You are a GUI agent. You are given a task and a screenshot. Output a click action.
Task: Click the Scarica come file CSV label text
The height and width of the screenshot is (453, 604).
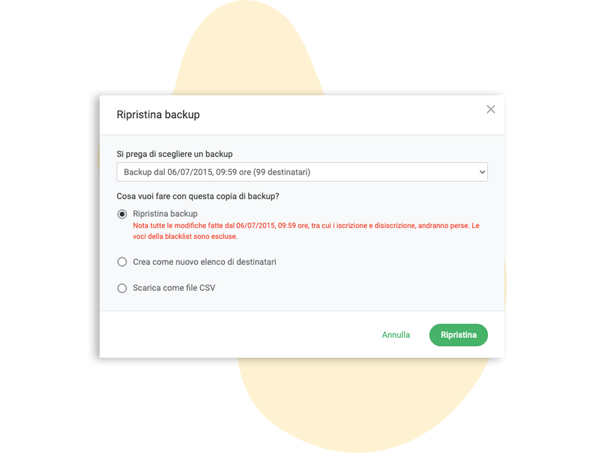174,288
